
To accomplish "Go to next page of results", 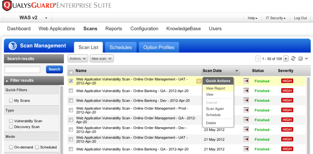I will pyautogui.click(x=286, y=59).
